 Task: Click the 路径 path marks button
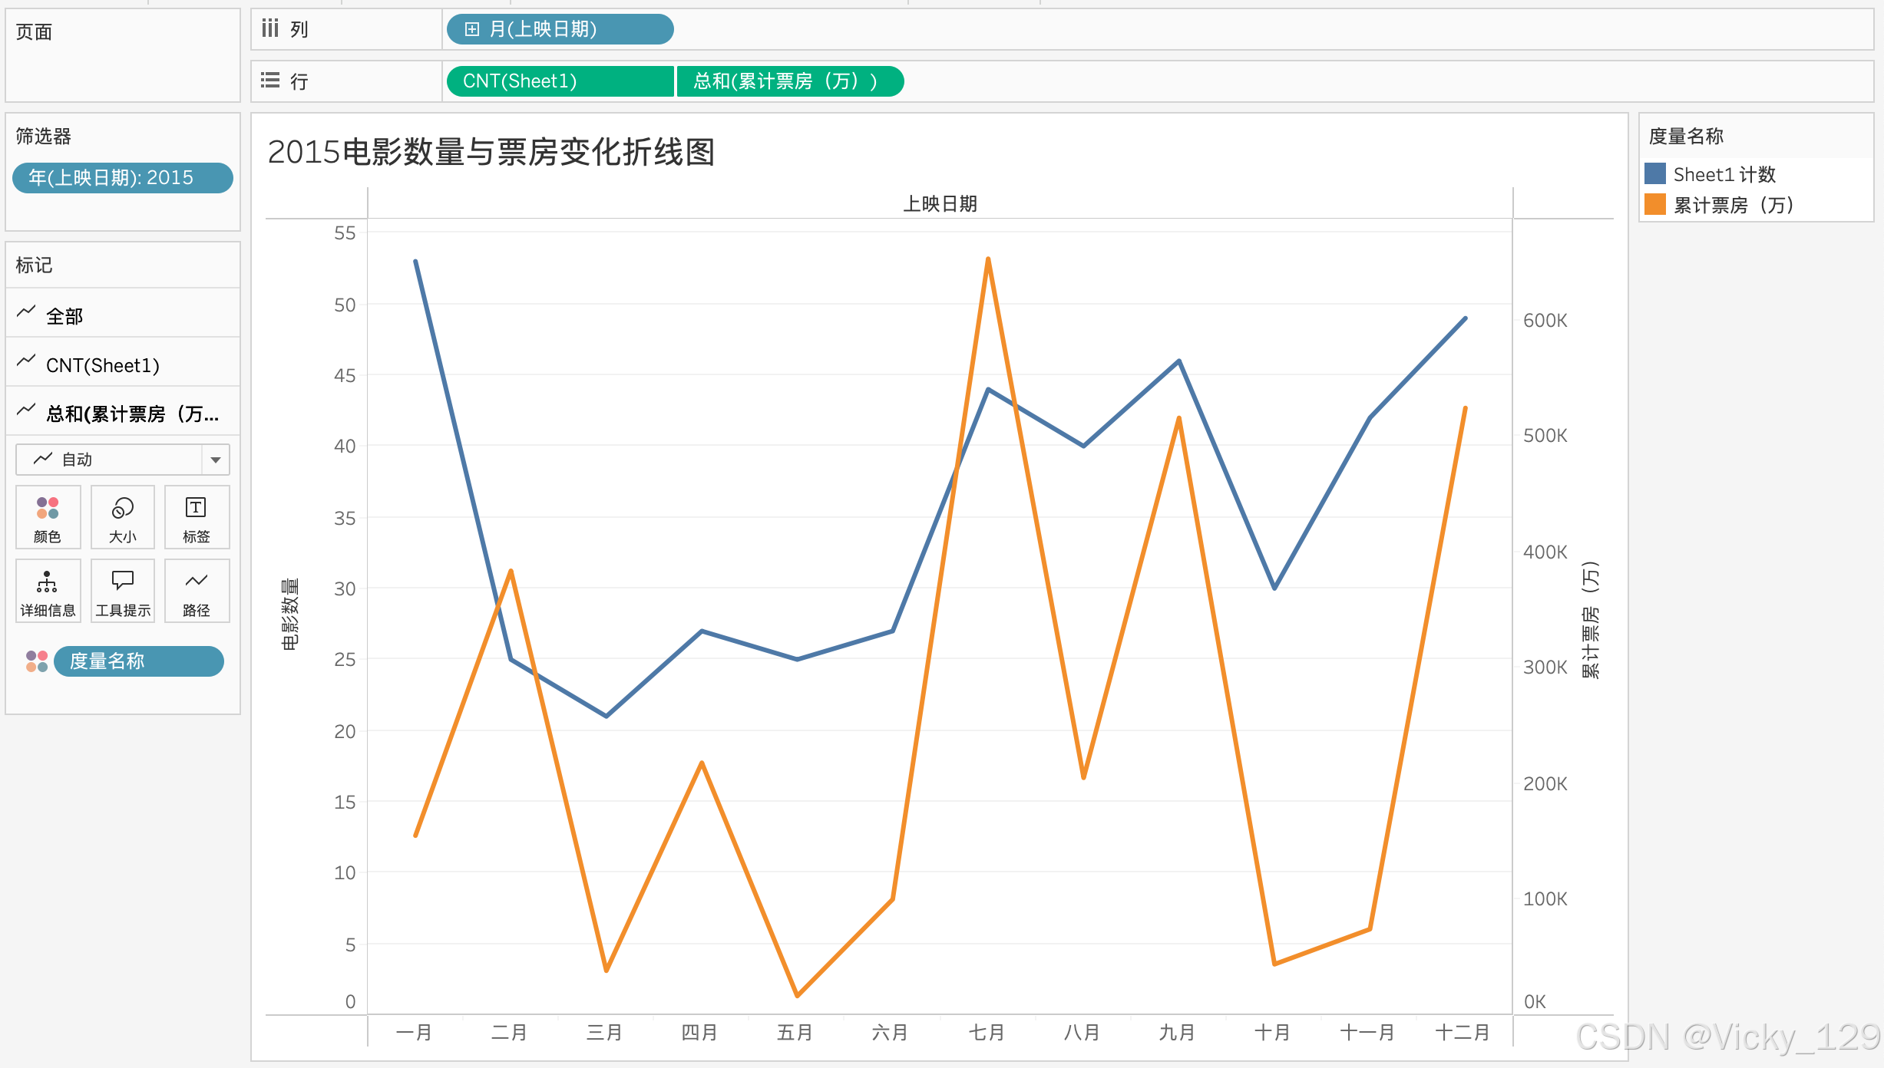tap(197, 591)
